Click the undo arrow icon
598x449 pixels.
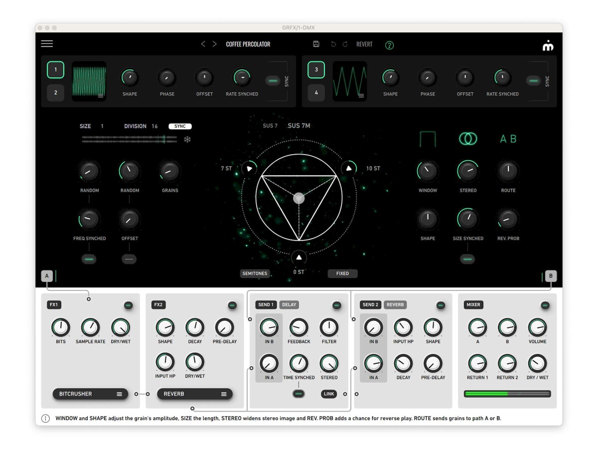[333, 44]
